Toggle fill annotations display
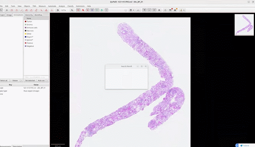The height and width of the screenshot is (147, 255). click(x=83, y=10)
